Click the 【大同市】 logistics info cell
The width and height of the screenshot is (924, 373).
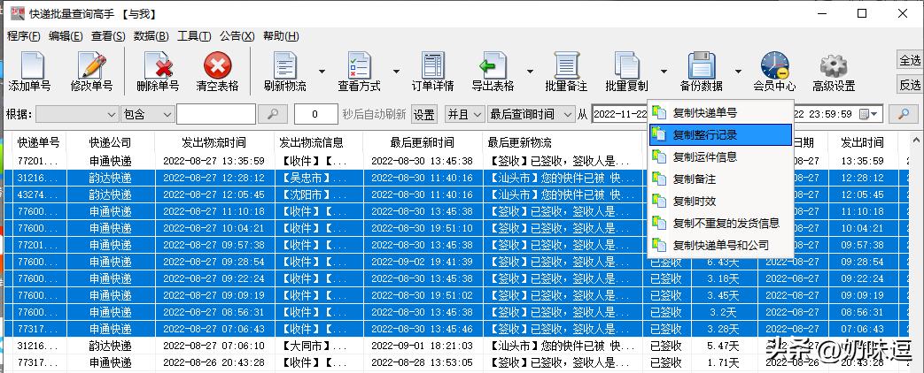tap(318, 346)
